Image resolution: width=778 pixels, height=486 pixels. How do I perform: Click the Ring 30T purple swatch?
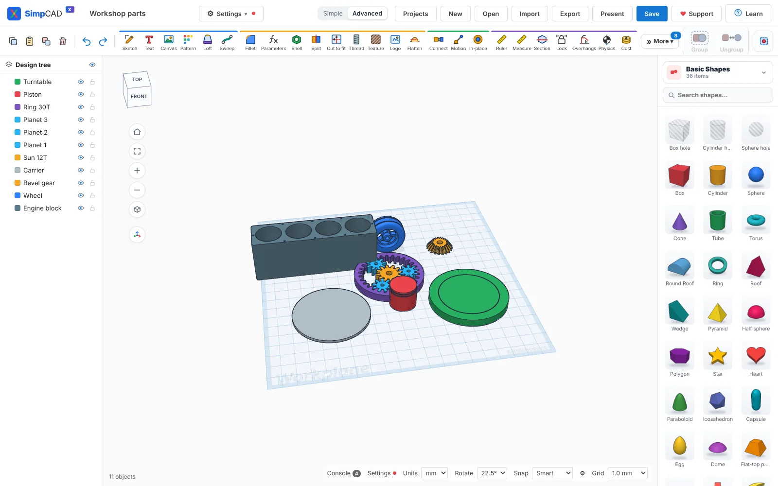click(18, 107)
